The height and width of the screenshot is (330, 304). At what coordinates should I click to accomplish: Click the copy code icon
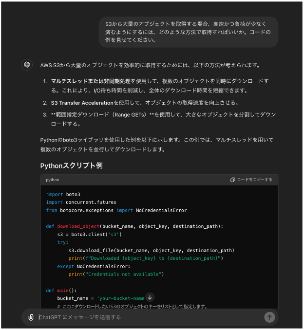point(232,180)
